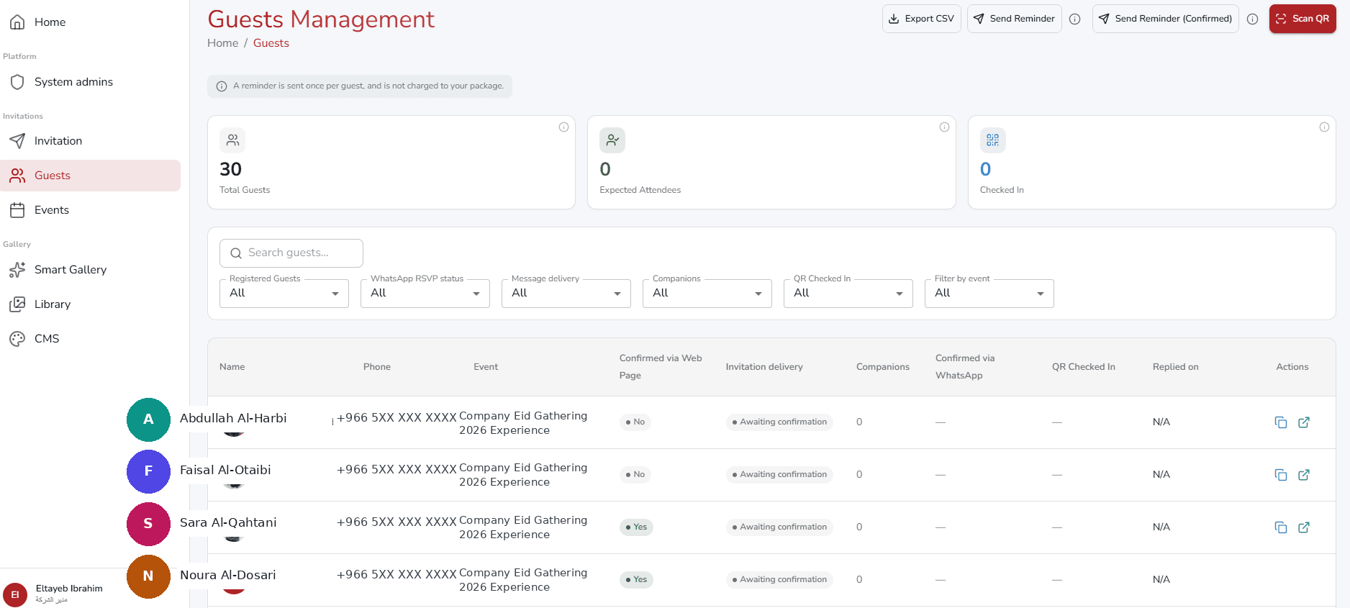Open the Companions filter dropdown
The height and width of the screenshot is (608, 1350).
tap(707, 293)
